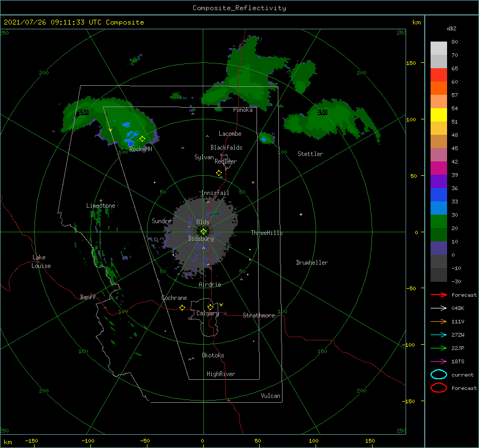Click the ThreeHills label
The width and height of the screenshot is (479, 448).
[267, 233]
